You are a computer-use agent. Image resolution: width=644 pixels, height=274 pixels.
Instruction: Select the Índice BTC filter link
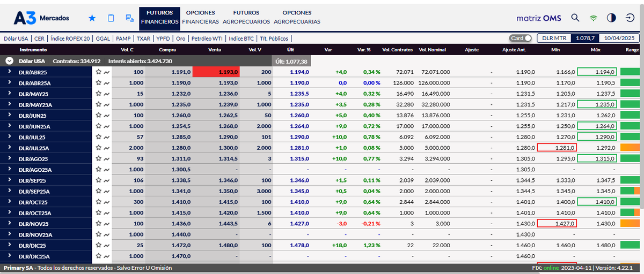point(241,39)
